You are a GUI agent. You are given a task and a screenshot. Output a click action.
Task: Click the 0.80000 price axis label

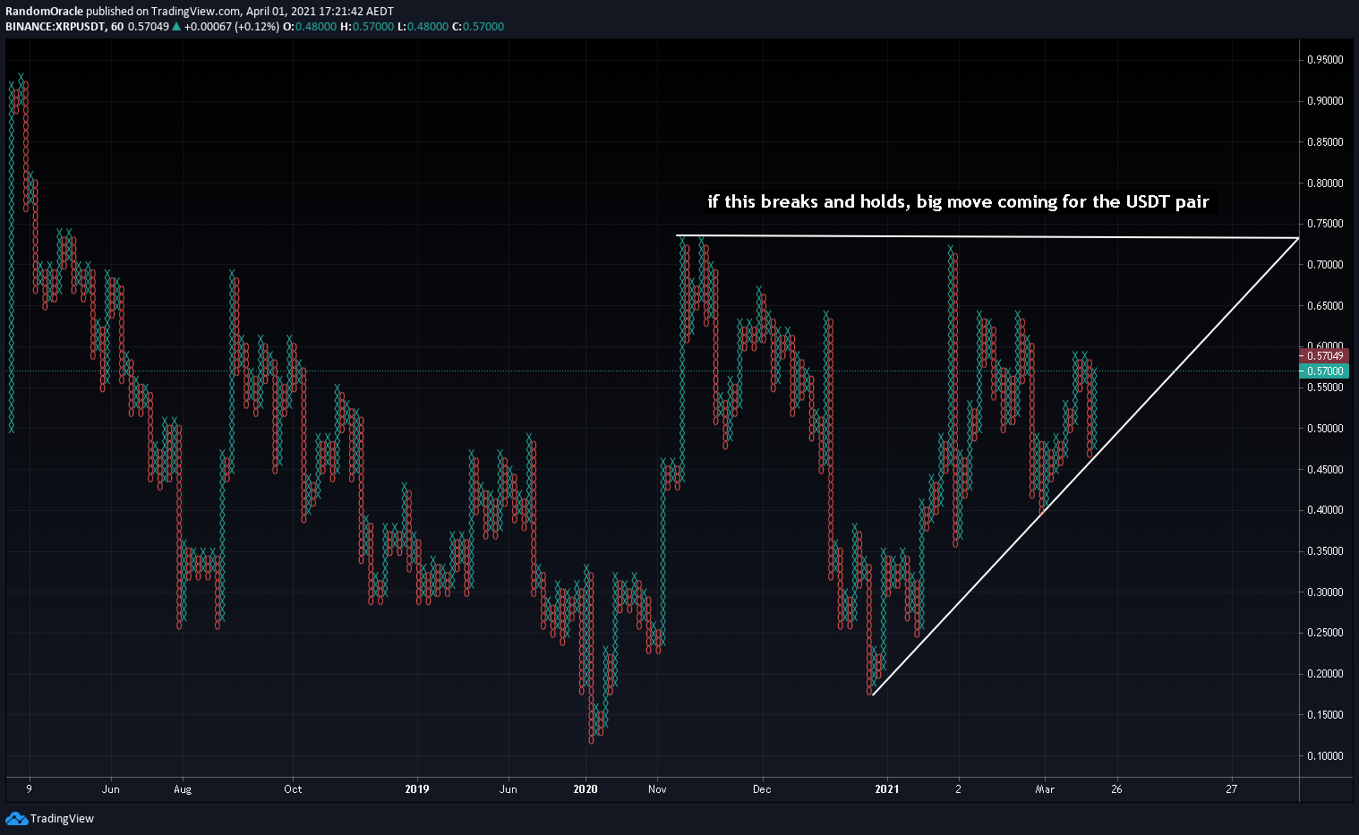[1324, 183]
